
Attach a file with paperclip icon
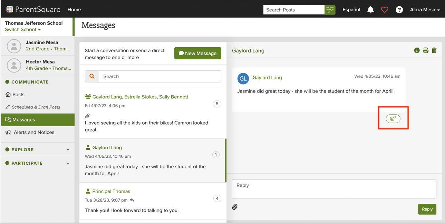pyautogui.click(x=235, y=207)
